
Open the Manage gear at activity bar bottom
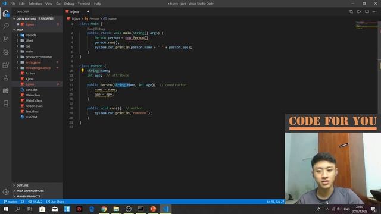tap(5, 192)
